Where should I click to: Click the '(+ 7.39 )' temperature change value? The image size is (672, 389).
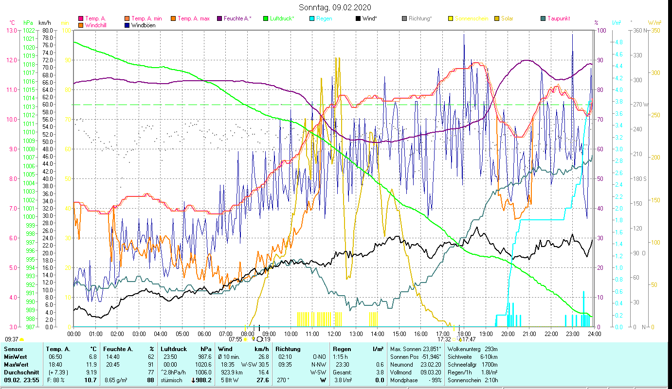(x=58, y=372)
